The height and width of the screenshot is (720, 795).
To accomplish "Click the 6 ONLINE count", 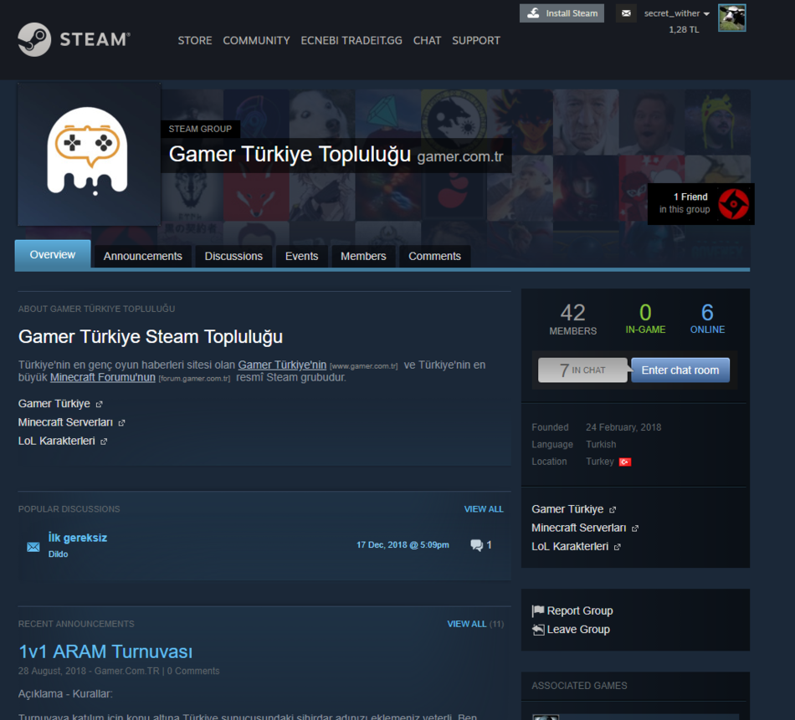I will click(707, 319).
